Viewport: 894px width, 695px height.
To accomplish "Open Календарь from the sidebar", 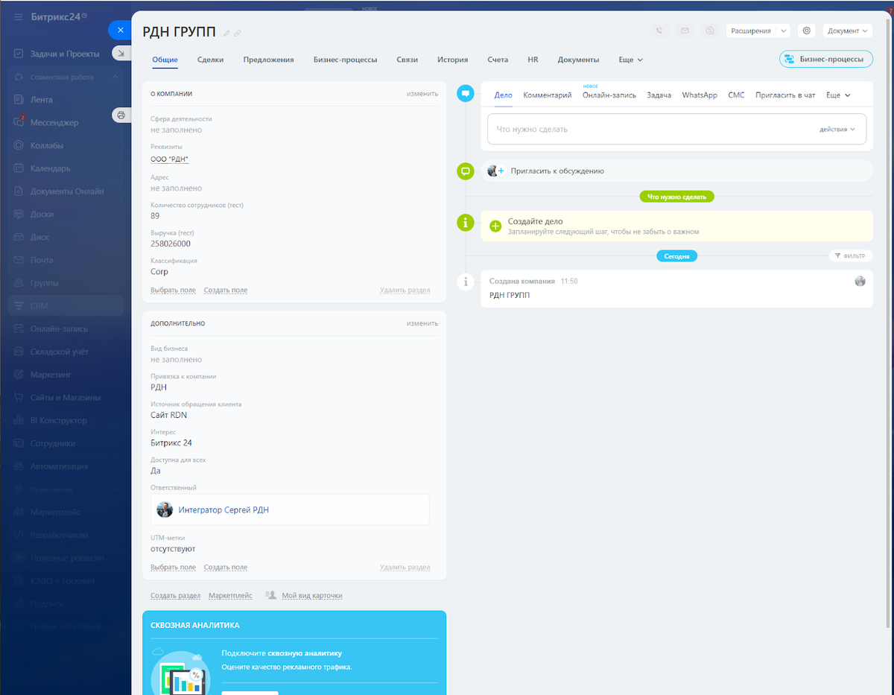I will [x=51, y=168].
